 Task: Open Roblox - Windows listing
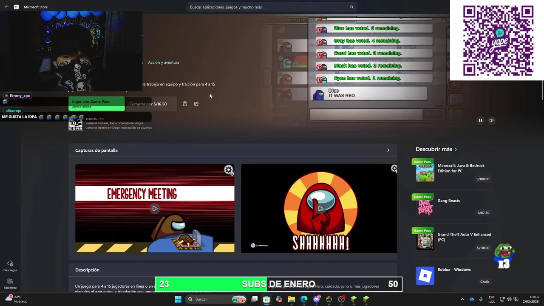point(453,275)
